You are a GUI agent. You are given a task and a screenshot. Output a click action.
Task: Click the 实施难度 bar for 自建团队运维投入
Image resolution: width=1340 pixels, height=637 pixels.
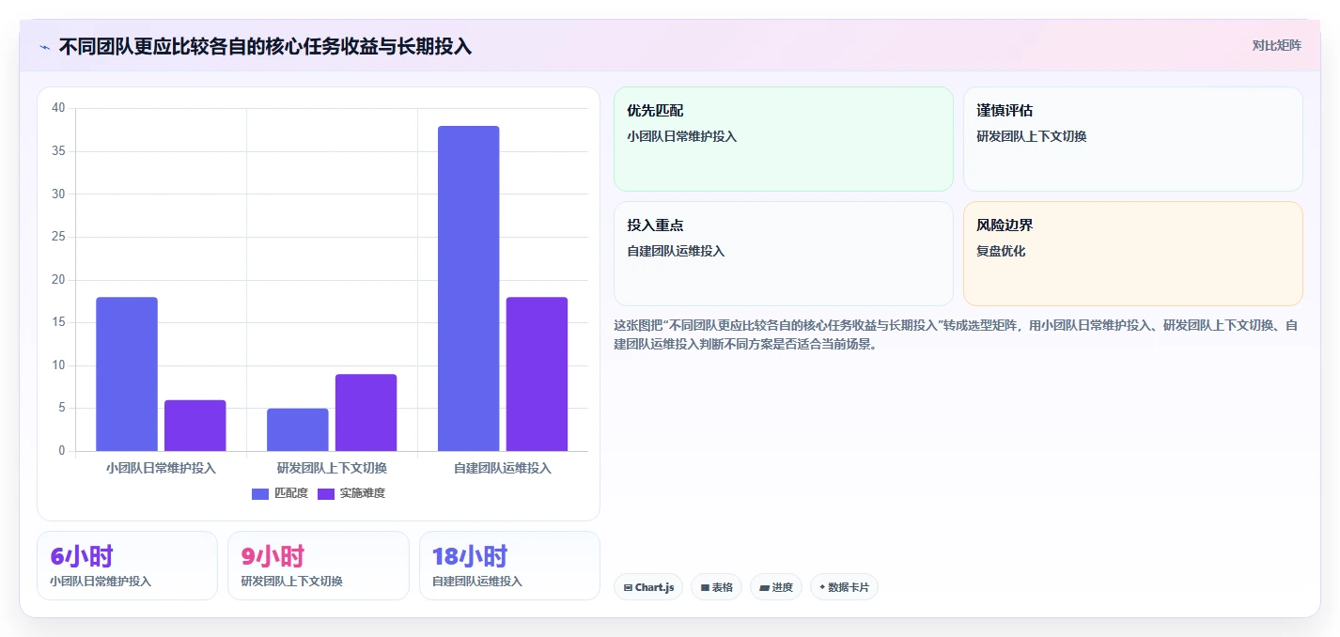(x=538, y=374)
